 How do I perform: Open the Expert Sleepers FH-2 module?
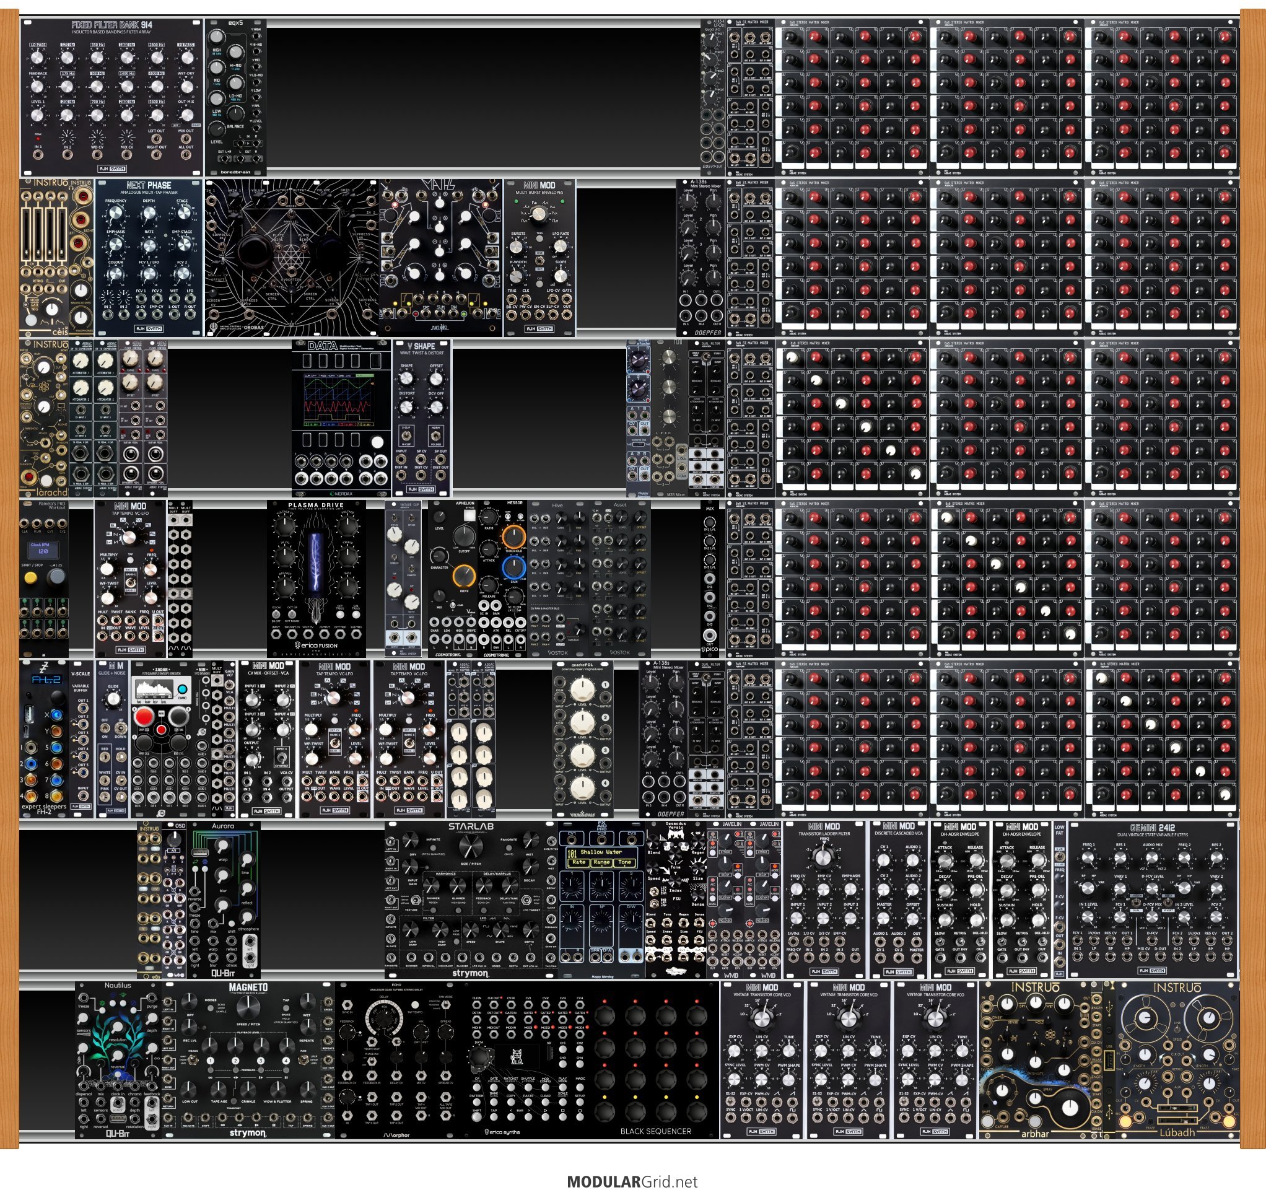[44, 740]
